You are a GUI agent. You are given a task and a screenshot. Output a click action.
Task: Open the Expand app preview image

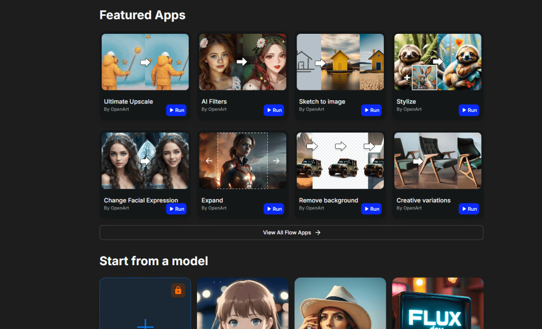242,161
